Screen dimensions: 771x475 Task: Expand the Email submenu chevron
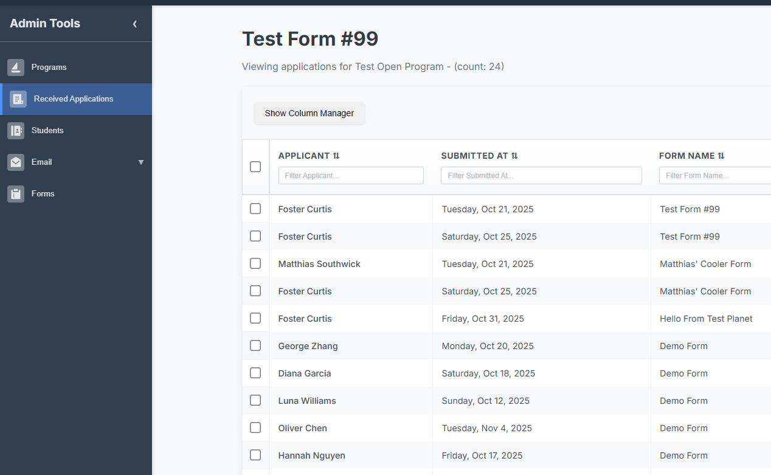141,162
